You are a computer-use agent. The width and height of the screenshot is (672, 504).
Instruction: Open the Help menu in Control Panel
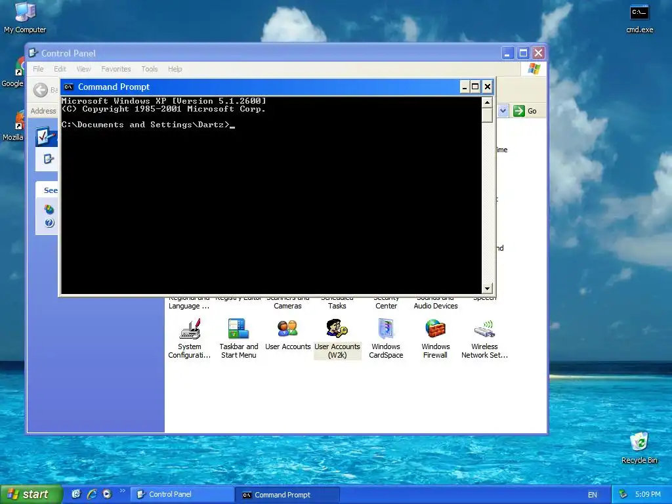(x=175, y=69)
